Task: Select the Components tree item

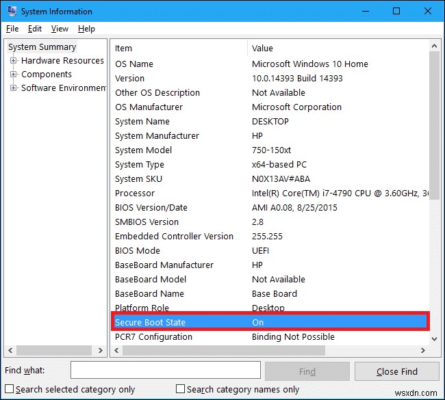Action: pos(47,74)
